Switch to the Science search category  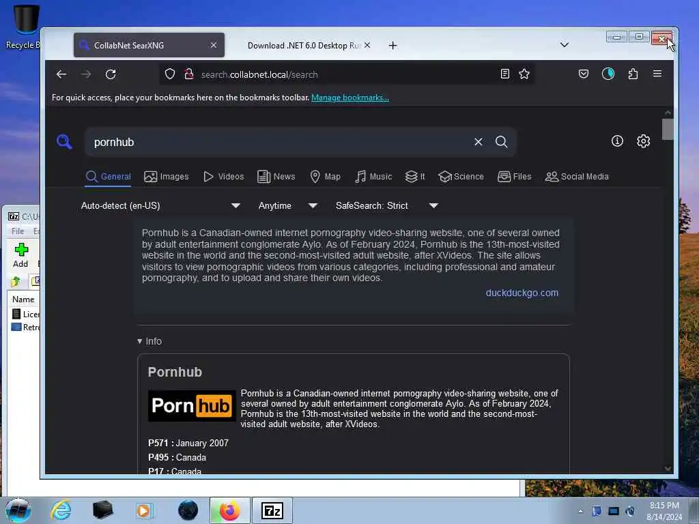tap(461, 177)
